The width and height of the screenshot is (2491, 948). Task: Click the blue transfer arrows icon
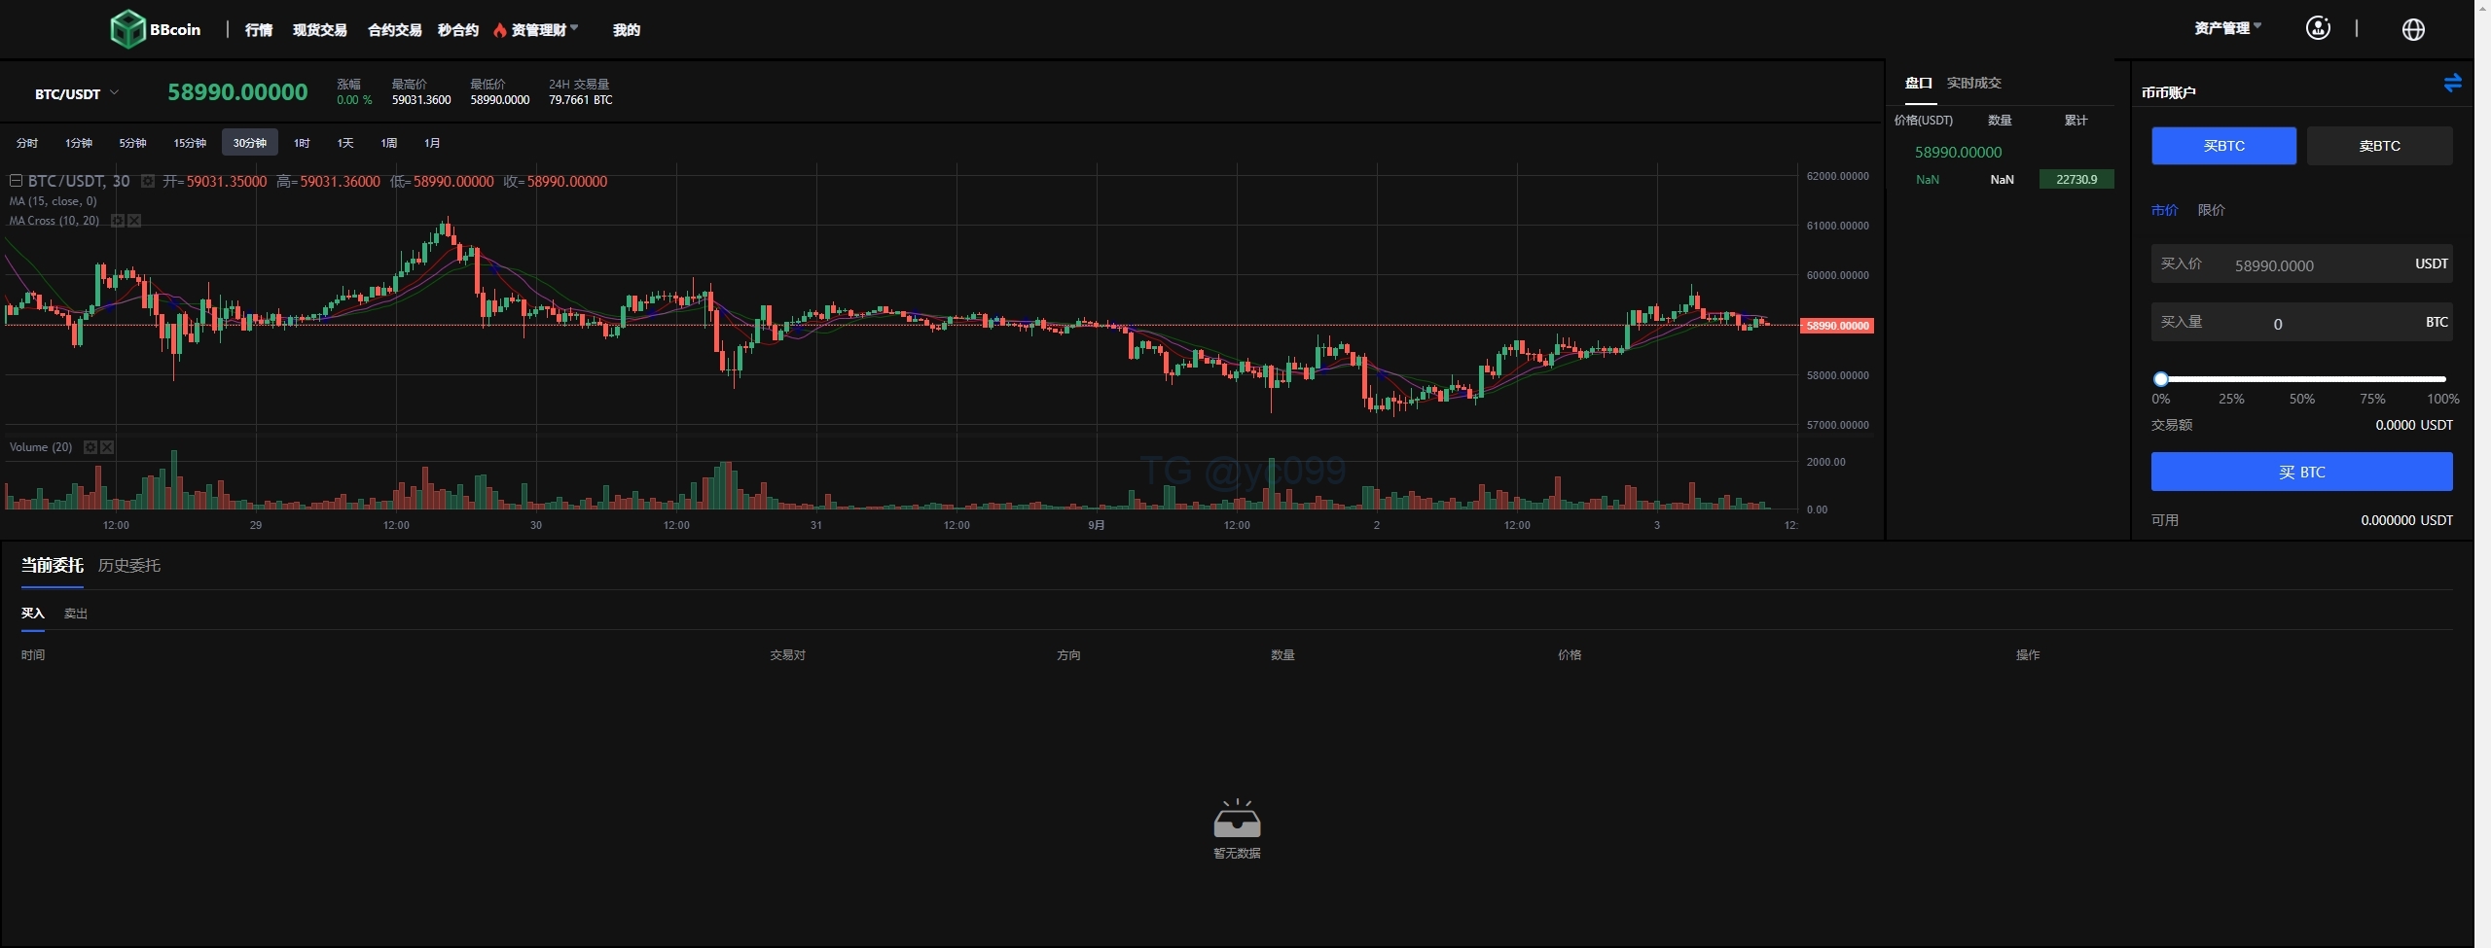click(x=2452, y=84)
